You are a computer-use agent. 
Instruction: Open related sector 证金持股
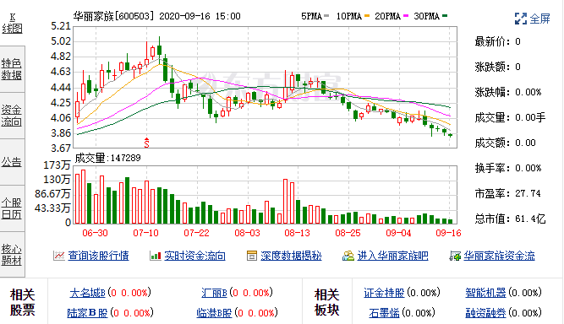click(384, 293)
